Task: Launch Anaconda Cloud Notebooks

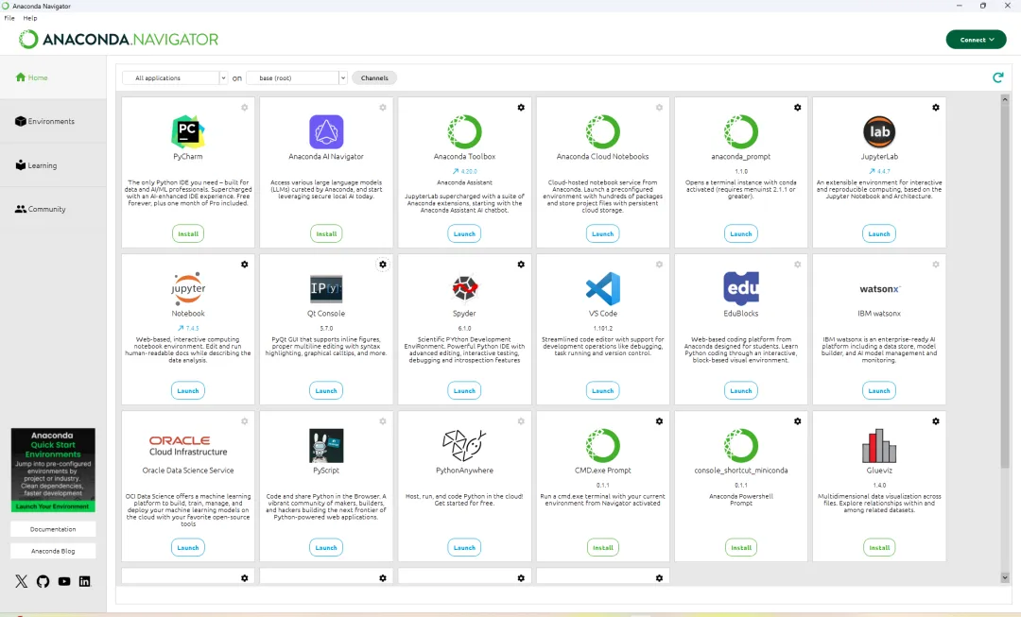Action: (602, 233)
